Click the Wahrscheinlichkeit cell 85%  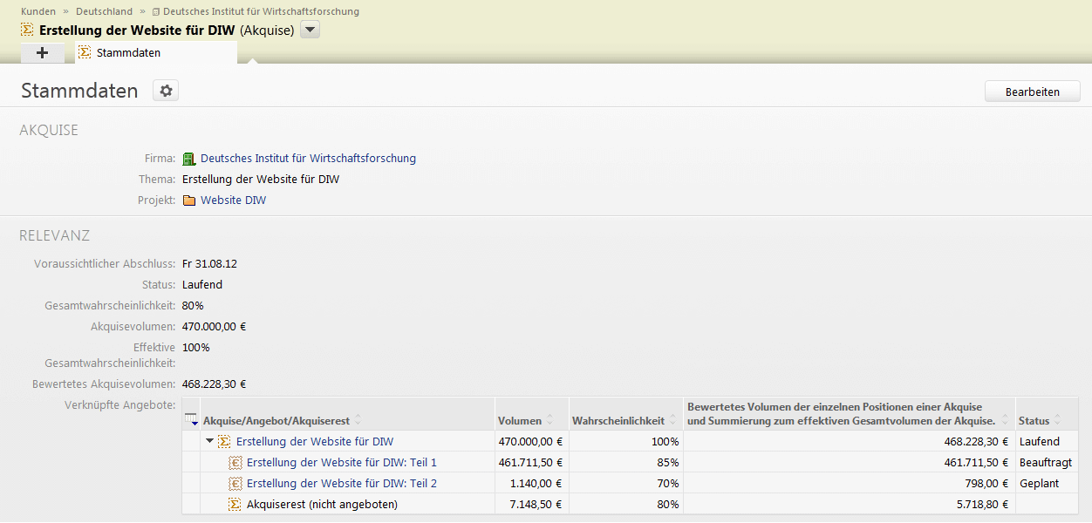(x=625, y=463)
